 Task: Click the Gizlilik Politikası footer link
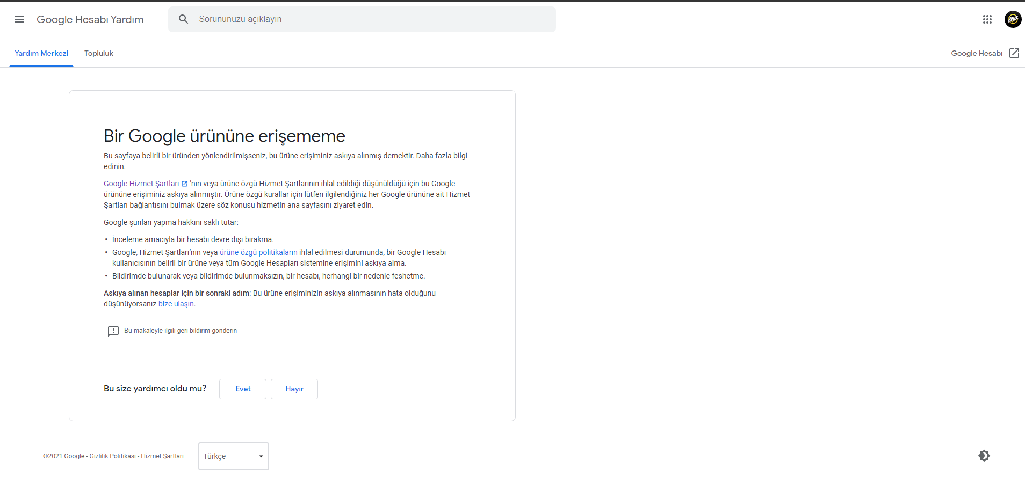(113, 456)
